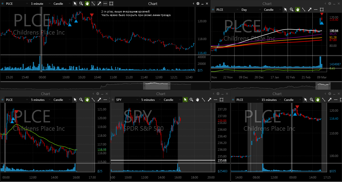342x182 pixels.
Task: Select horizontal line tool in 1 minute chart
Action: [x=105, y=4]
